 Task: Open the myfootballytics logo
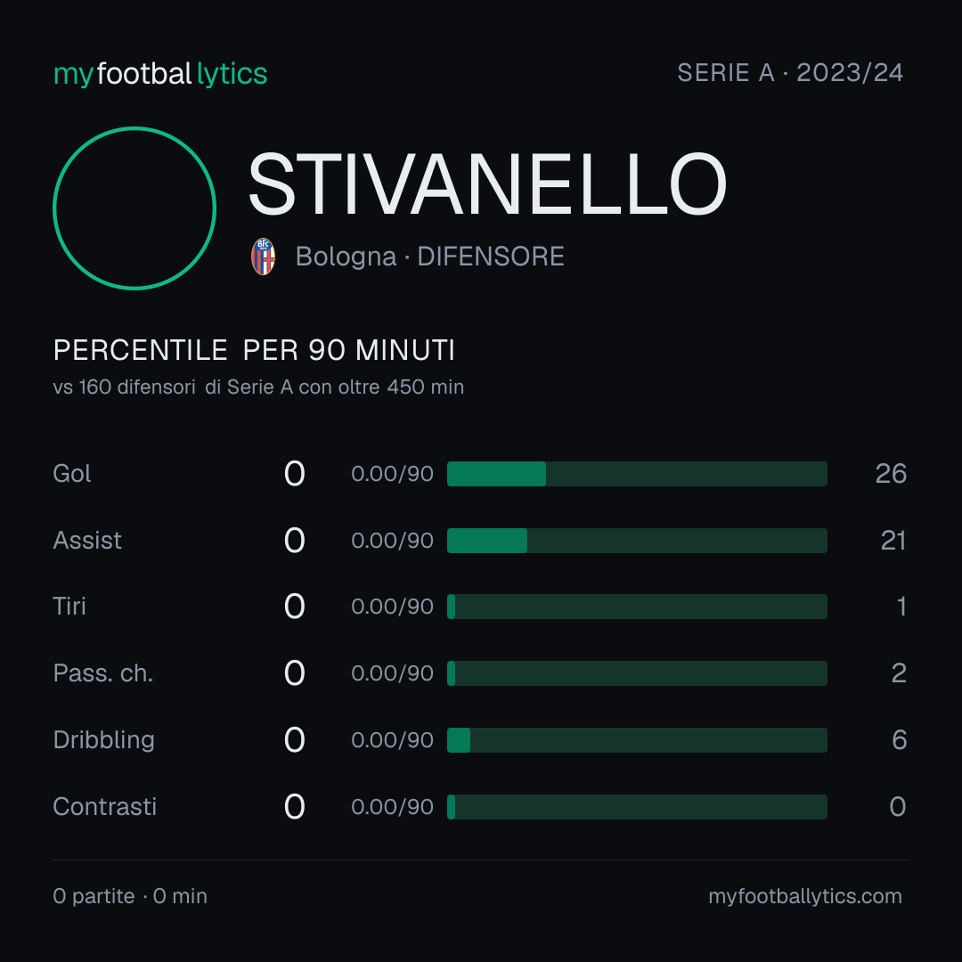(160, 74)
